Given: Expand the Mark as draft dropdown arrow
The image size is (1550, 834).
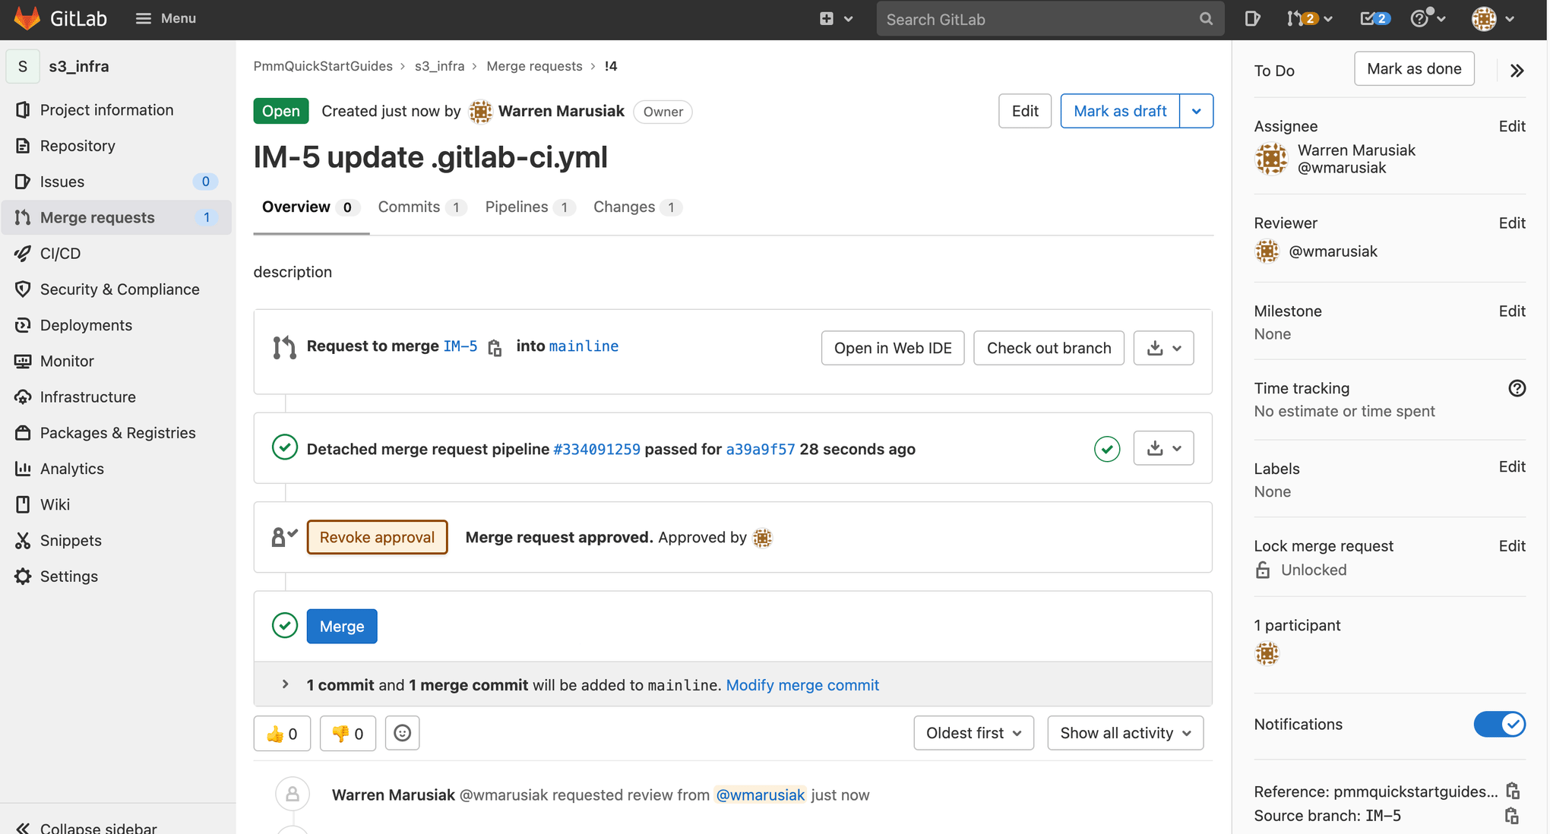Looking at the screenshot, I should coord(1194,111).
